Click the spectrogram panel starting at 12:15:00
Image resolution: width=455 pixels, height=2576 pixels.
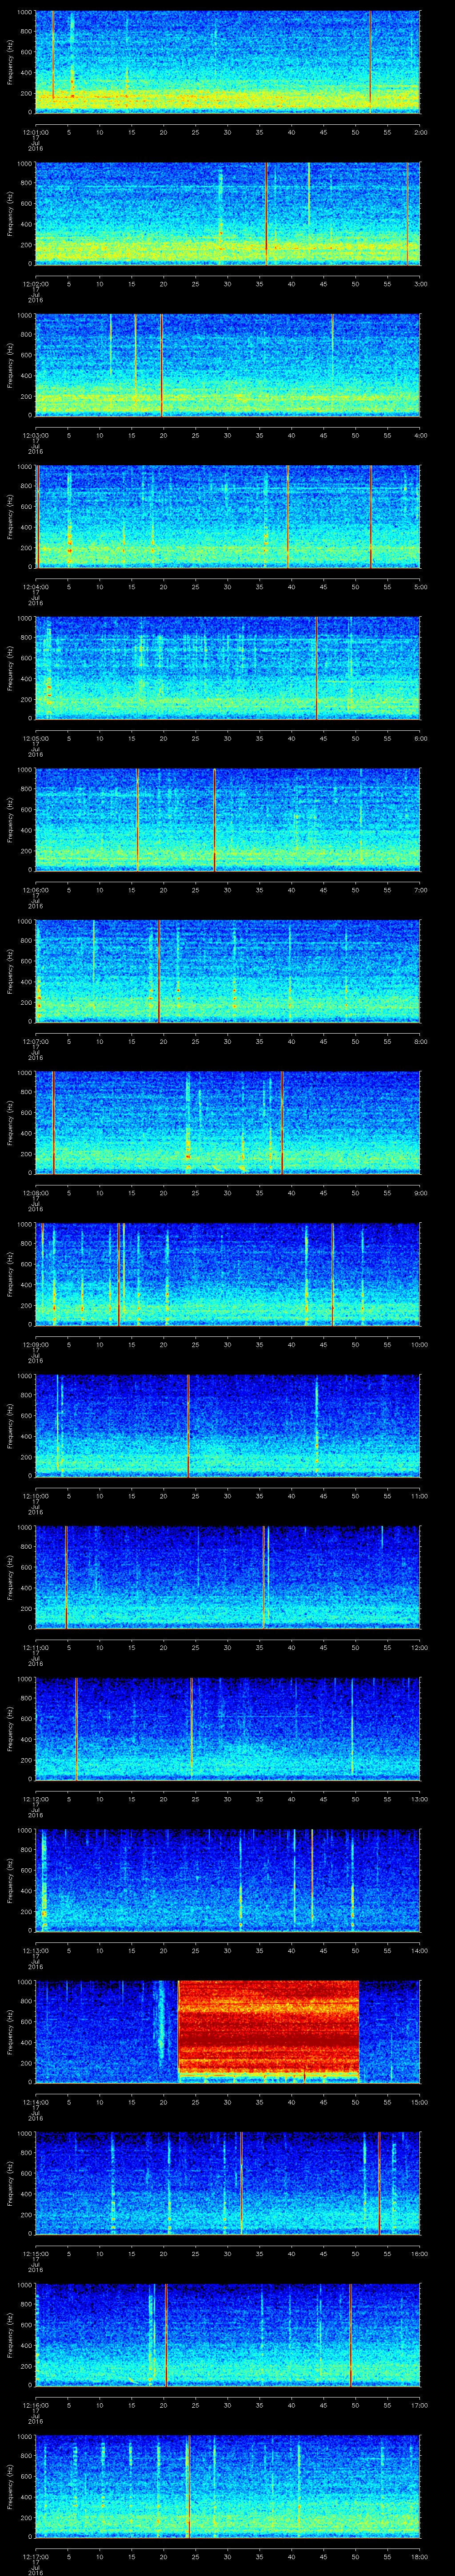(227, 2182)
